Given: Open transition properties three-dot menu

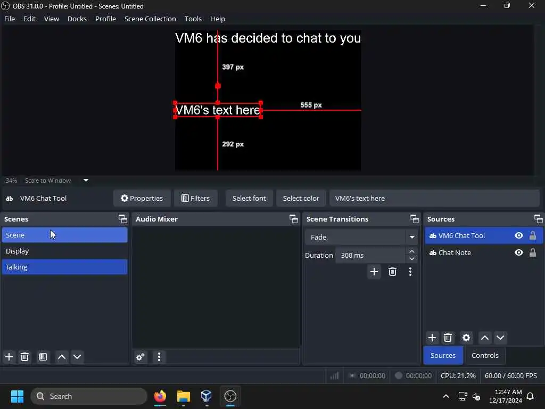Looking at the screenshot, I should (410, 272).
